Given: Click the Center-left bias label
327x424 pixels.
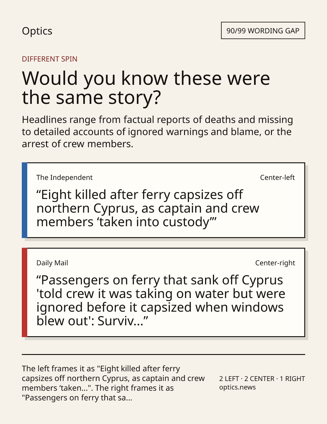Looking at the screenshot, I should pyautogui.click(x=277, y=177).
